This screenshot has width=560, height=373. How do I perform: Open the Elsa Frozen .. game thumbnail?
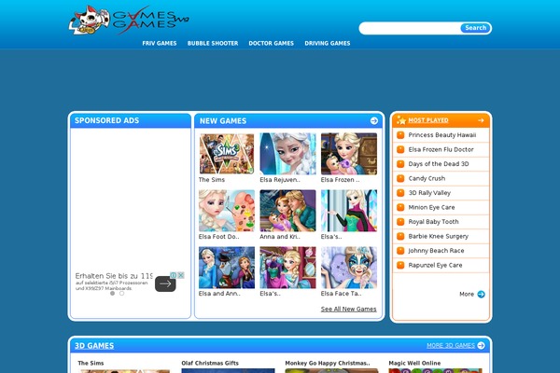349,154
